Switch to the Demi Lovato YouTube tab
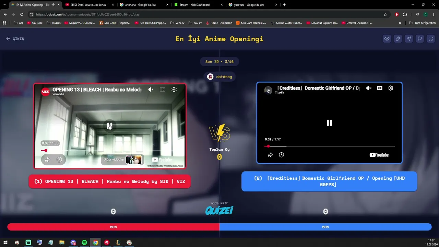The width and height of the screenshot is (439, 247). (89, 5)
